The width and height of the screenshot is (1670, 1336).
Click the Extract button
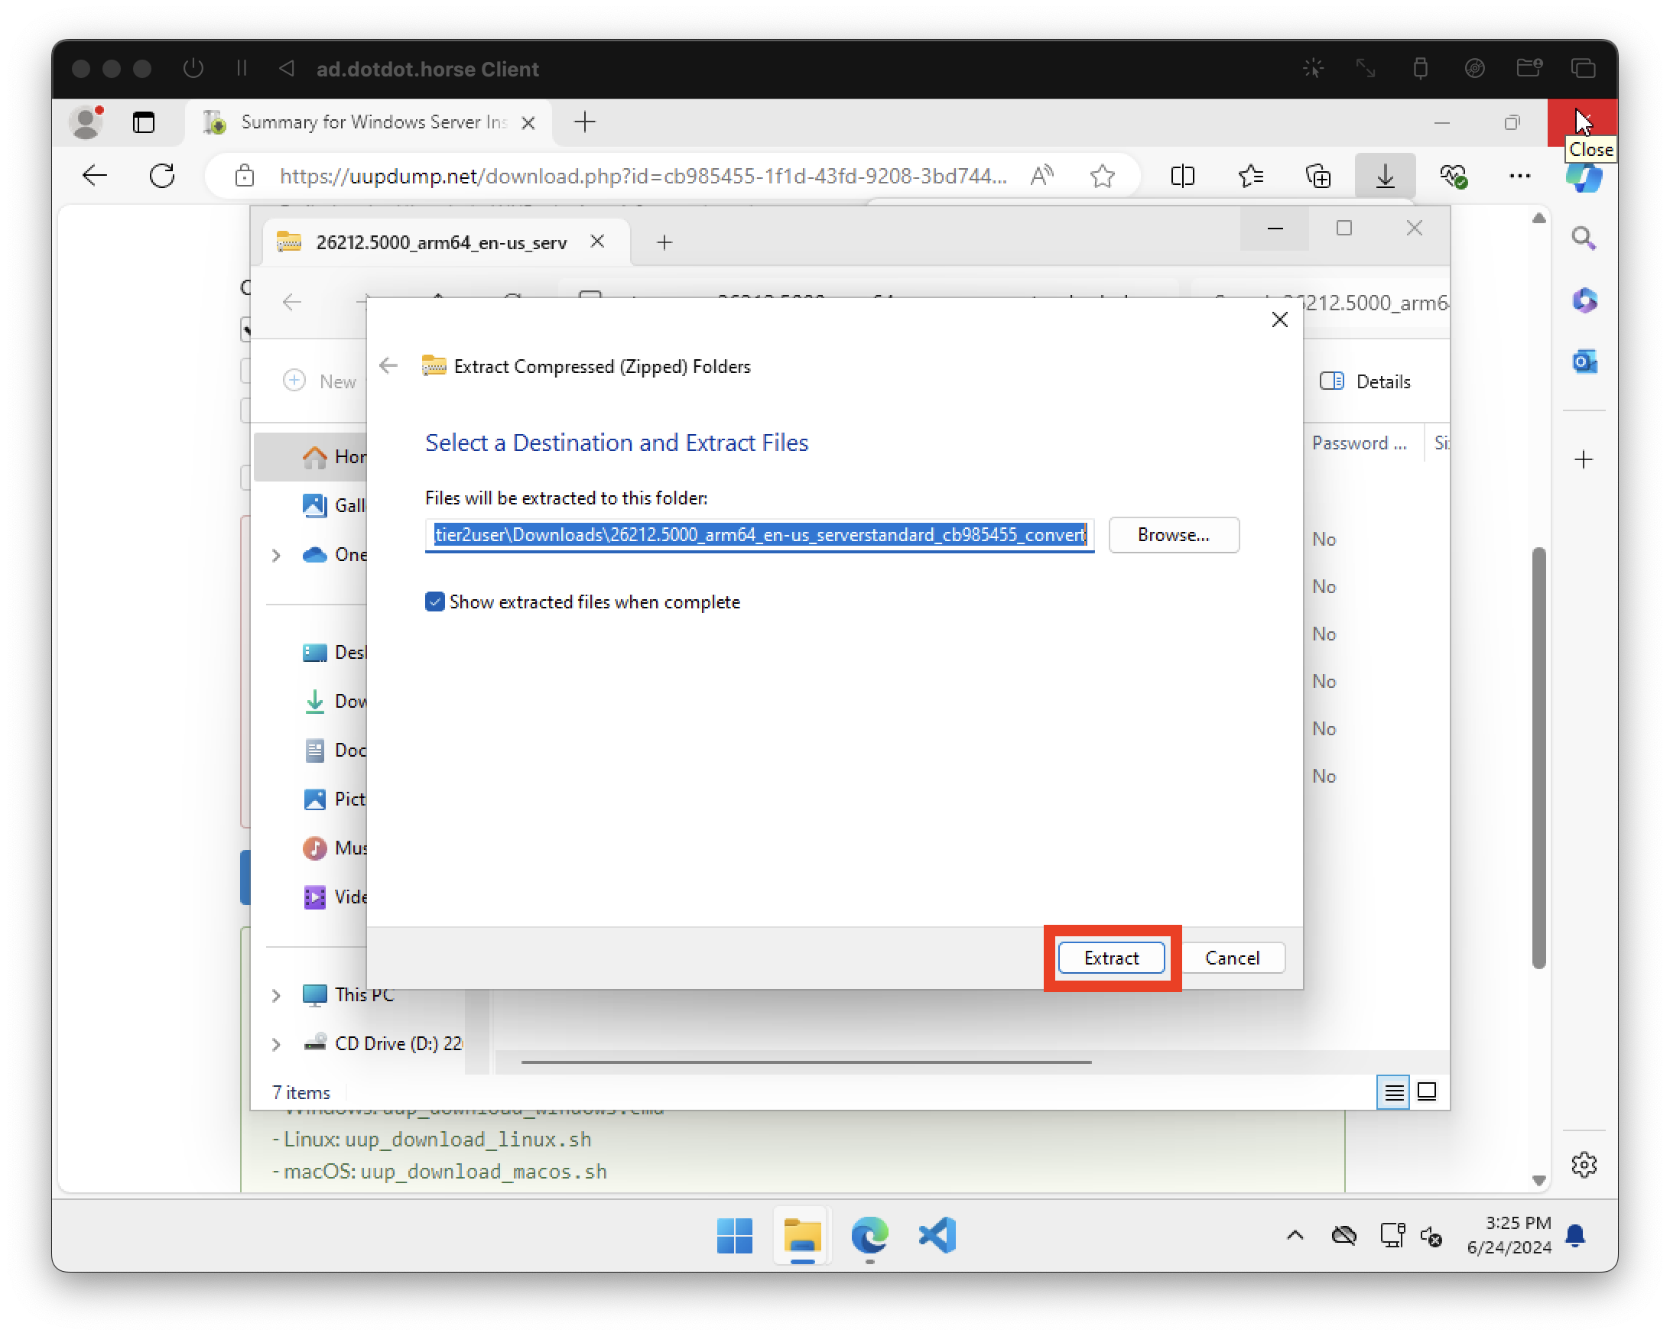[1111, 958]
